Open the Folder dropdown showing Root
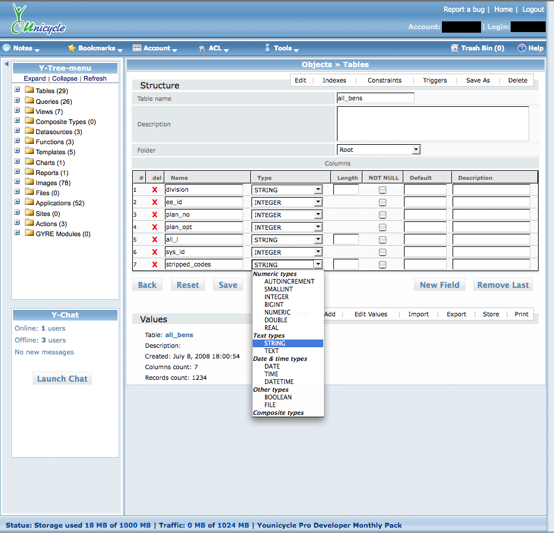The height and width of the screenshot is (533, 554). pyautogui.click(x=378, y=150)
